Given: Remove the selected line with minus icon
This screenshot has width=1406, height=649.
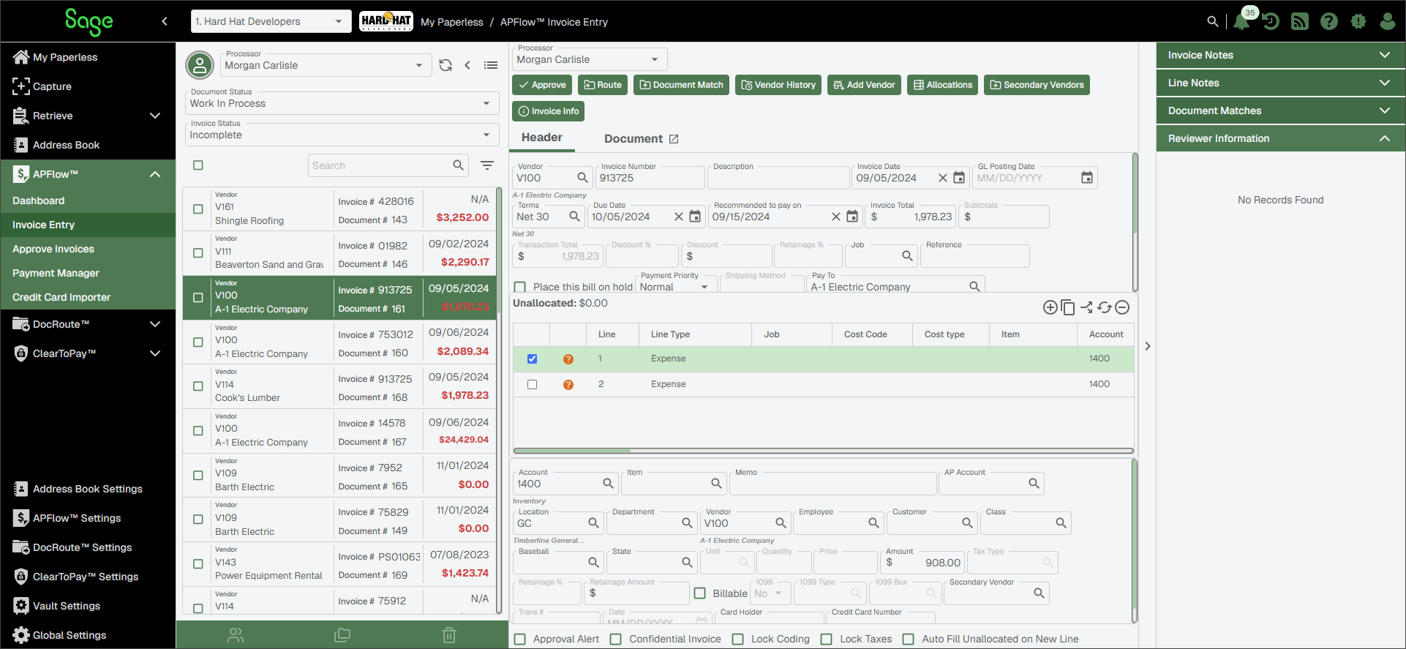Looking at the screenshot, I should tap(1123, 307).
